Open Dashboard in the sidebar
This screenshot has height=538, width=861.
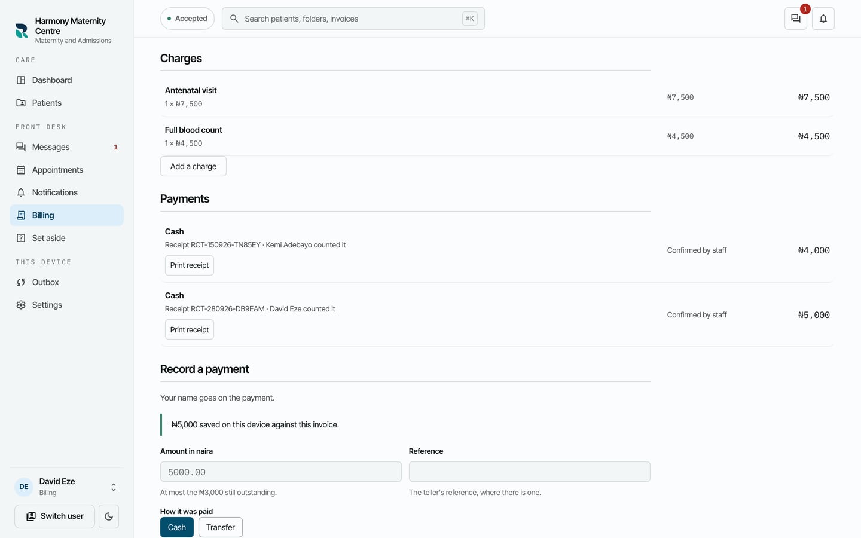(x=66, y=80)
